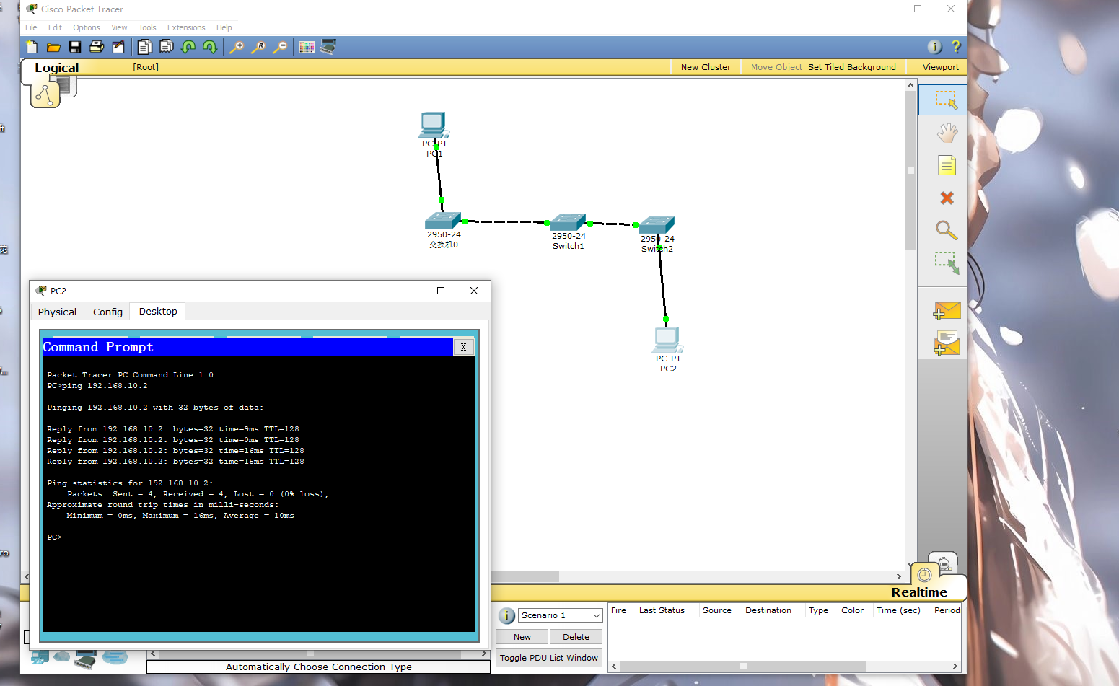Click Toggle PDU List Window button

[x=549, y=658]
